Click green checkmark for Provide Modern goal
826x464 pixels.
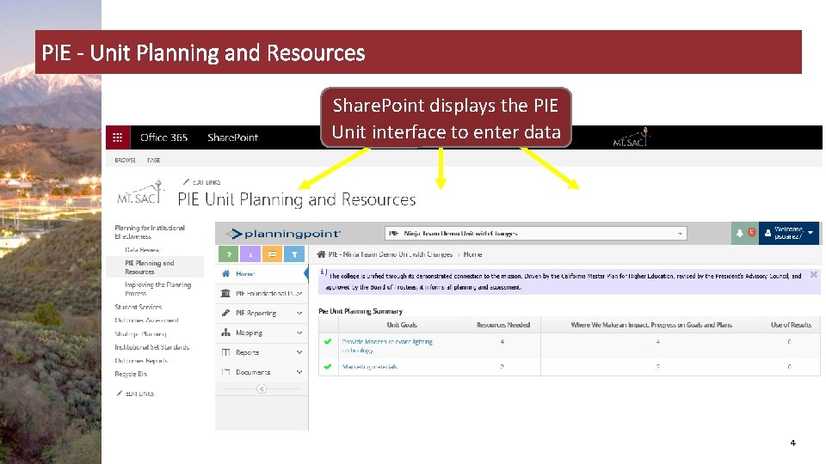pyautogui.click(x=328, y=341)
